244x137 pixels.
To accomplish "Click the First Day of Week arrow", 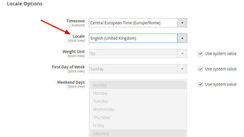I will [182, 69].
